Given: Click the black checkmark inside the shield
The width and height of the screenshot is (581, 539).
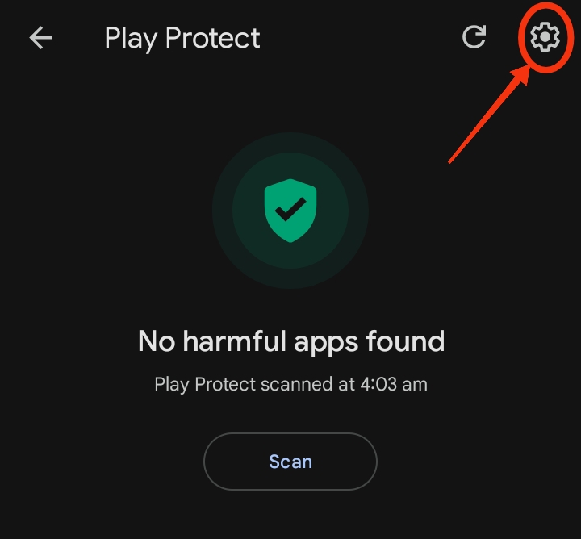Looking at the screenshot, I should [x=290, y=209].
